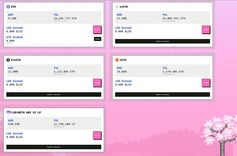Screen dimensions: 237x156
Task: Click the LSD/WETH LP APR 538.59% value
Action: pos(14,124)
